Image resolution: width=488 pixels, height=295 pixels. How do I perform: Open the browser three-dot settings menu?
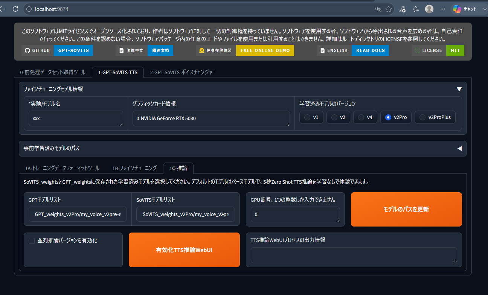click(443, 9)
